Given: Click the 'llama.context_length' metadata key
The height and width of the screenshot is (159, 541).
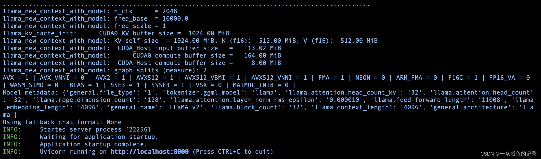Looking at the screenshot, I should click(352, 107).
